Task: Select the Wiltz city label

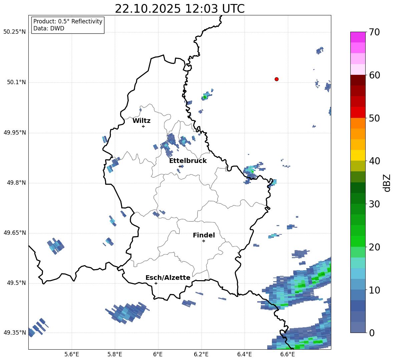Action: (x=141, y=121)
